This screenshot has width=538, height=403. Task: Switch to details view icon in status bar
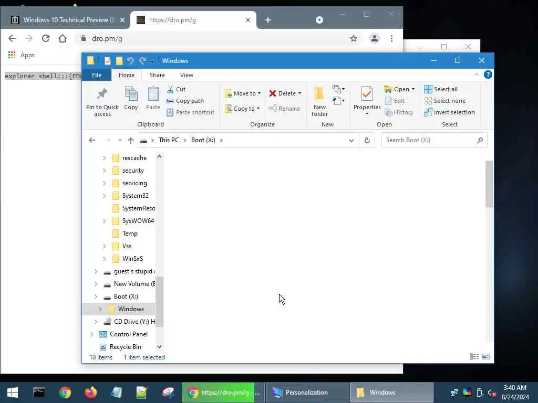click(474, 357)
